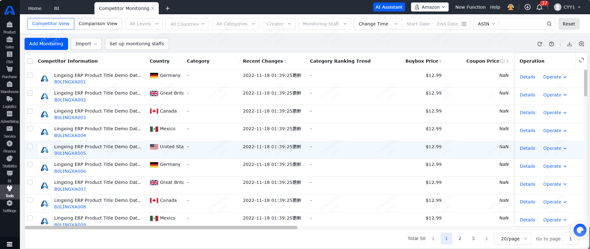Screen dimensions: 590x249
Task: Check the row B0LINGXA005 checkbox
Action: pos(30,146)
